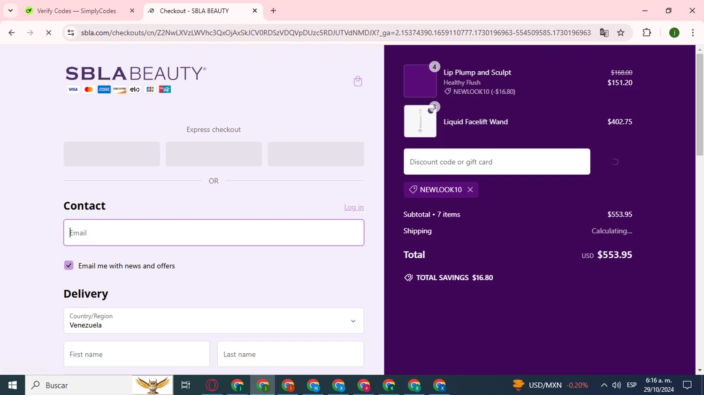
Task: Open a new browser tab
Action: tap(273, 11)
